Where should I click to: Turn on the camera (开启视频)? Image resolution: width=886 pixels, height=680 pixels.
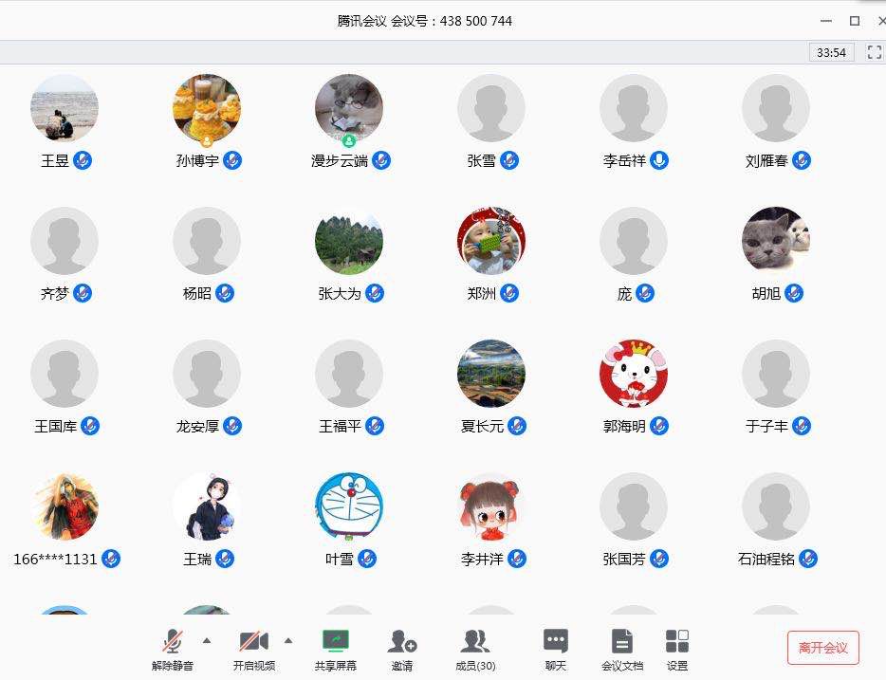coord(253,642)
